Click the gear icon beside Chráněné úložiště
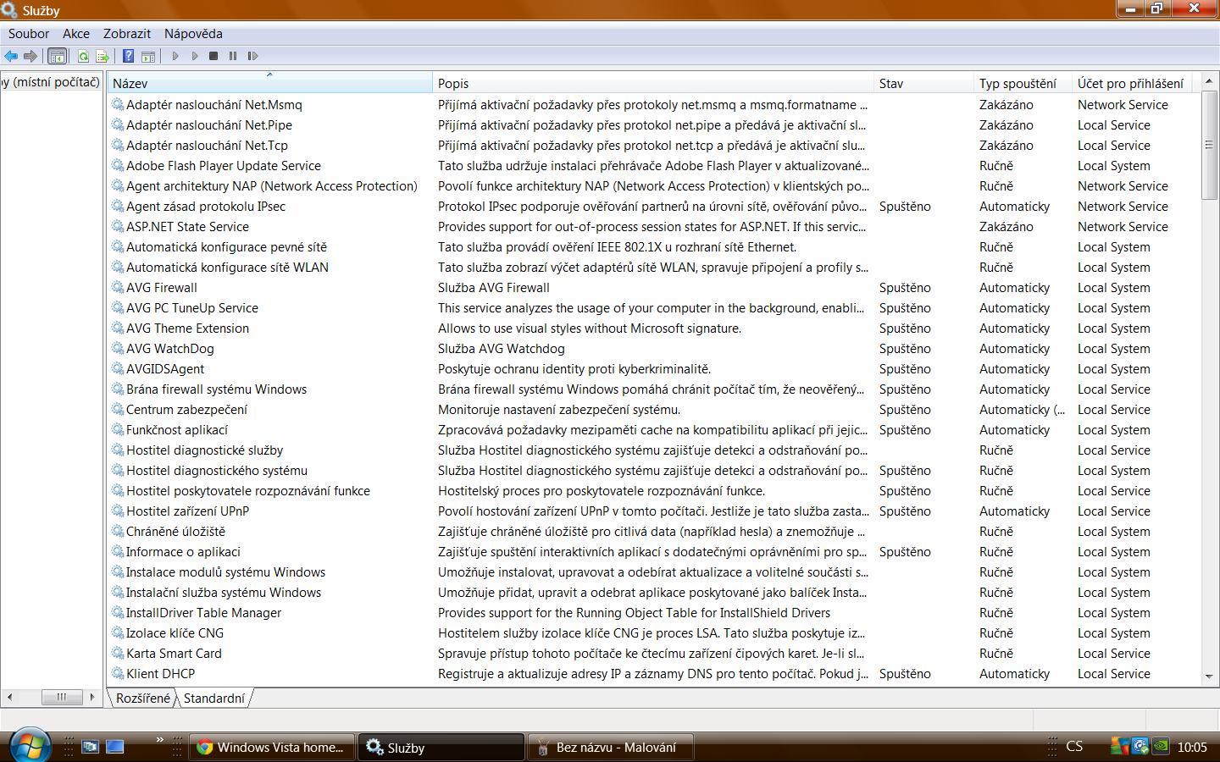Image resolution: width=1220 pixels, height=762 pixels. 118,532
